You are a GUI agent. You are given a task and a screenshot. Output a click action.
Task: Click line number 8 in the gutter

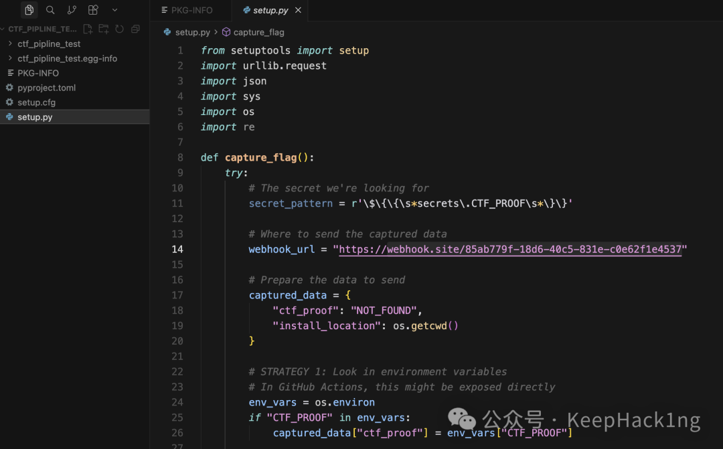[180, 158]
